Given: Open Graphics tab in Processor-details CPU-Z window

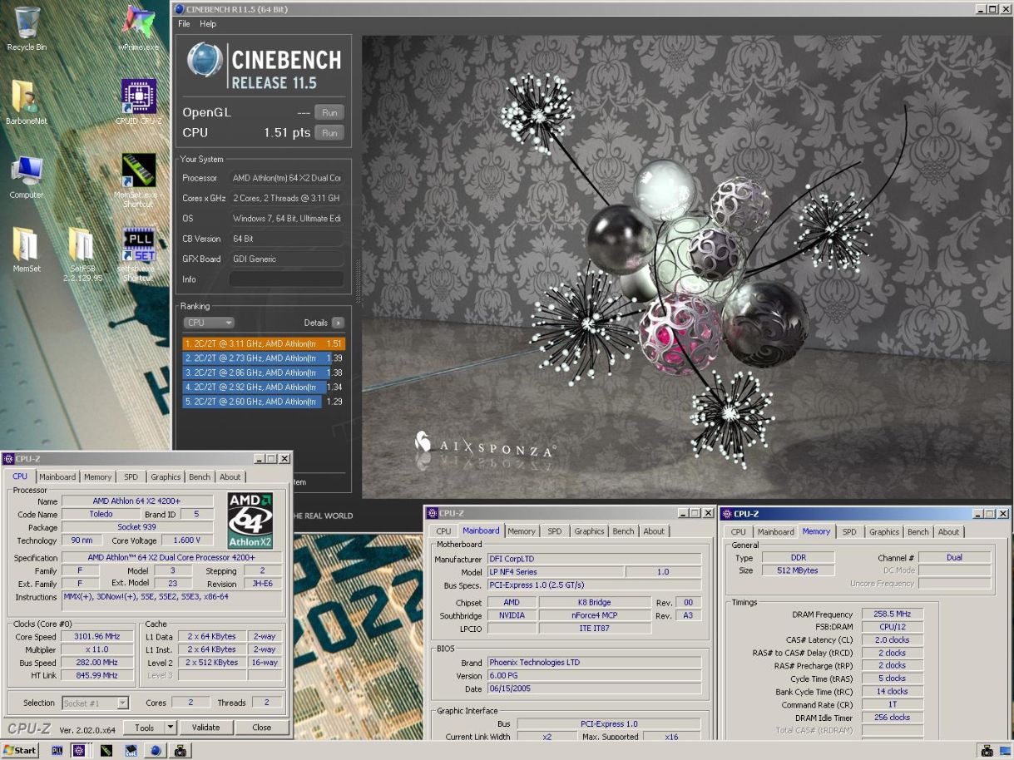Looking at the screenshot, I should 166,476.
